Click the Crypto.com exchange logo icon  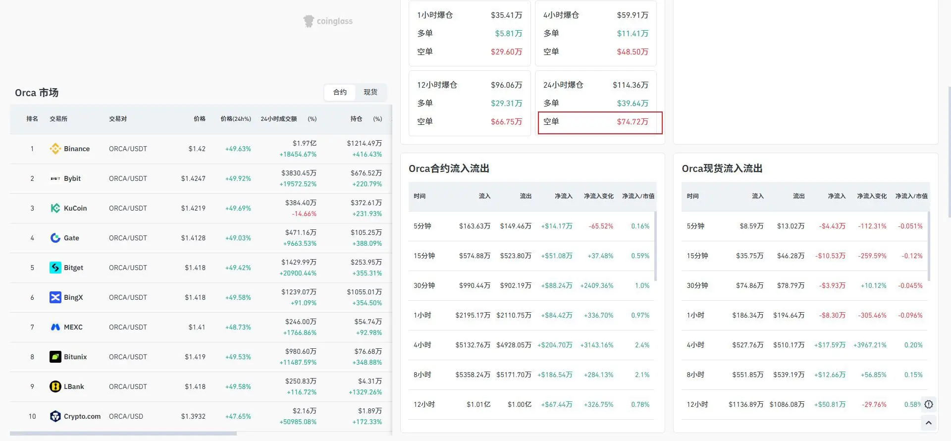[x=55, y=416]
